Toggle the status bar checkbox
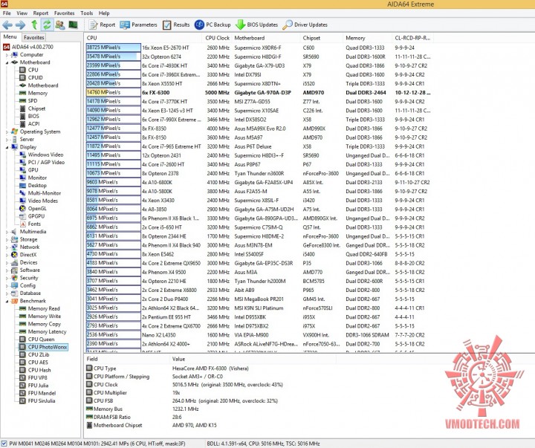This screenshot has width=535, height=448. coord(4,444)
